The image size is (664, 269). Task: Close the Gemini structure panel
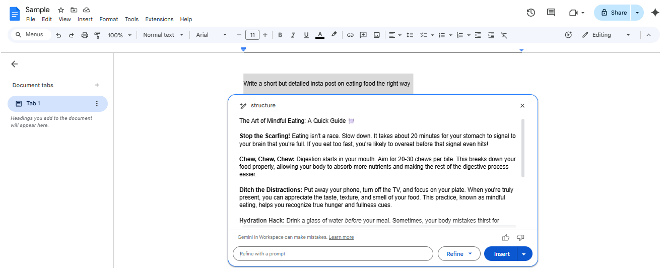click(522, 106)
